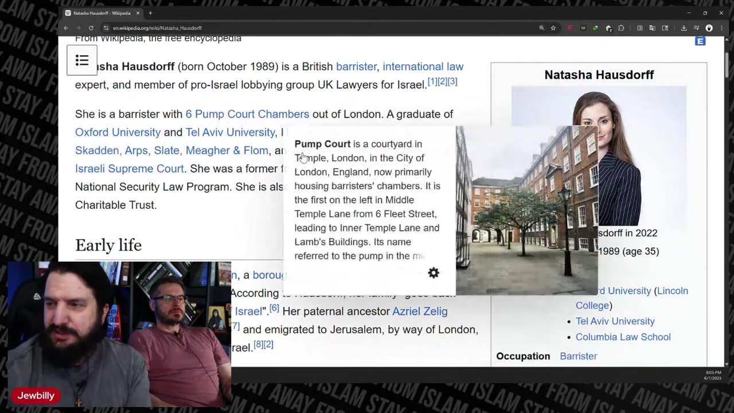The image size is (734, 413).
Task: Open Columbia Law School infobox link
Action: click(x=623, y=337)
